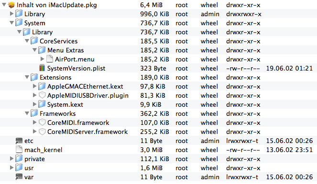Click the '1,6 MiB' size of usr
Viewport: 317px width, 184px height.
coord(151,168)
